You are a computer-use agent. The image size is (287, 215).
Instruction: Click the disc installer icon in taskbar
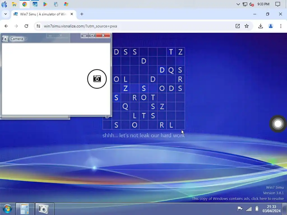(x=56, y=4)
